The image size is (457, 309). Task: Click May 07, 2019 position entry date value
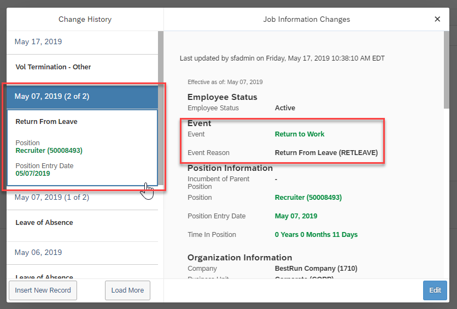click(x=296, y=216)
